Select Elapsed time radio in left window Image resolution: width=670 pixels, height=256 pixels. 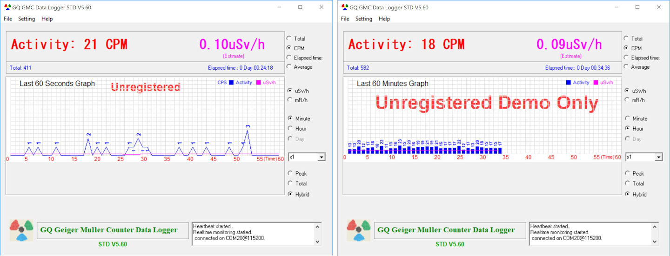(289, 58)
